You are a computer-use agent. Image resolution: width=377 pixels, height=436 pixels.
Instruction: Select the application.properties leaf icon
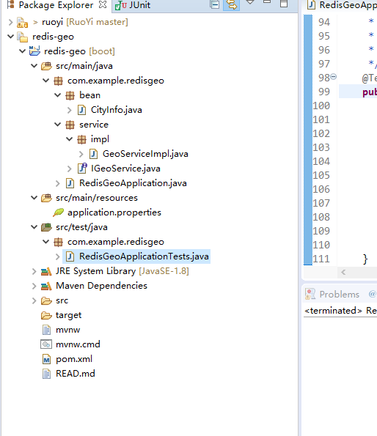pyautogui.click(x=58, y=213)
